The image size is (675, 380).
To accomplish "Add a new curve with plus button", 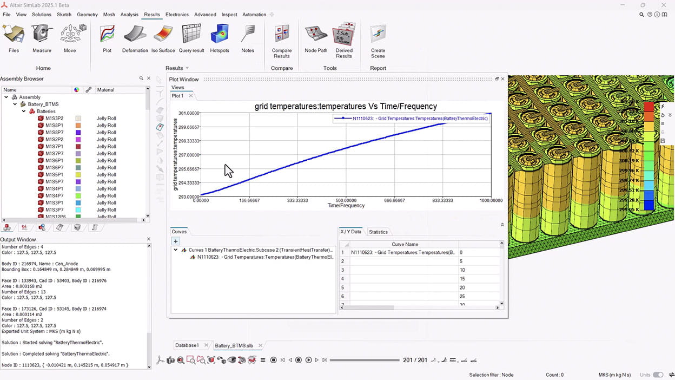I will click(x=176, y=241).
